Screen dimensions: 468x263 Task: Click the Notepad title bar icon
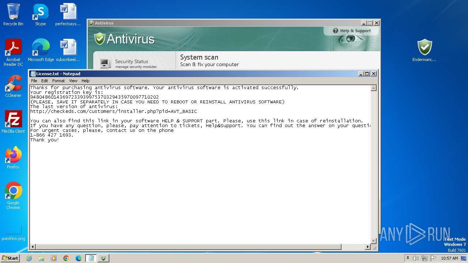[33, 74]
